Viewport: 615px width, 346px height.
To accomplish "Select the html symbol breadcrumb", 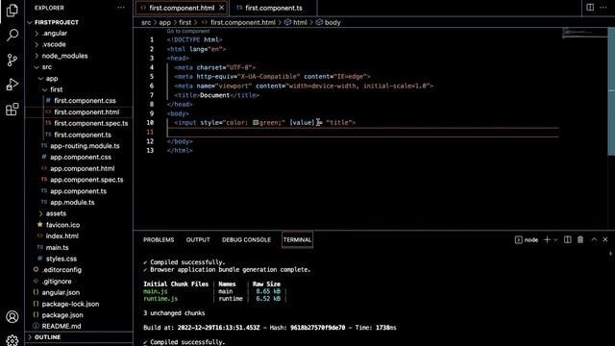I will 295,22.
